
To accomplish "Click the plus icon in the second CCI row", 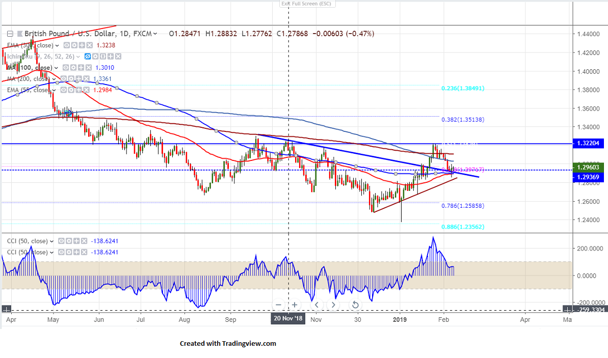I will (76, 252).
